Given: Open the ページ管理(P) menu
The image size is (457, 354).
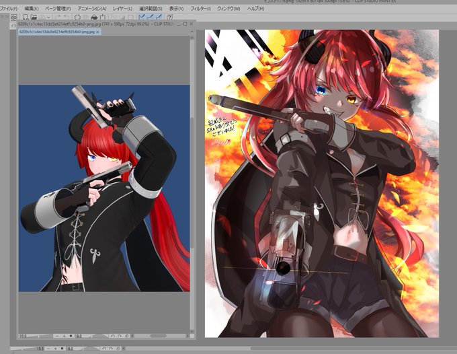Looking at the screenshot, I should coord(58,9).
